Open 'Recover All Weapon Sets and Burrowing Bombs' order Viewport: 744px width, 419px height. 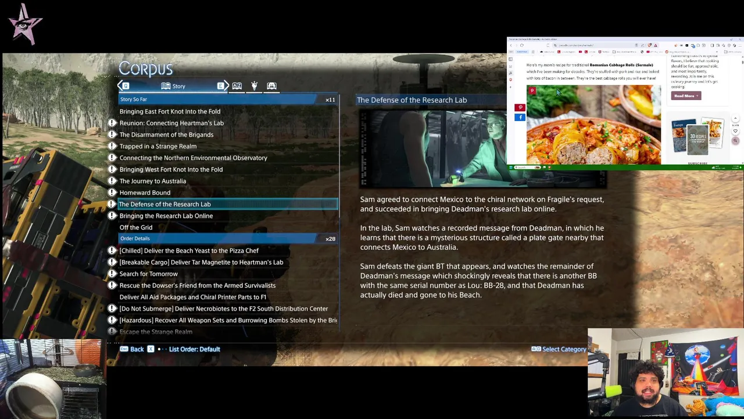click(x=228, y=321)
